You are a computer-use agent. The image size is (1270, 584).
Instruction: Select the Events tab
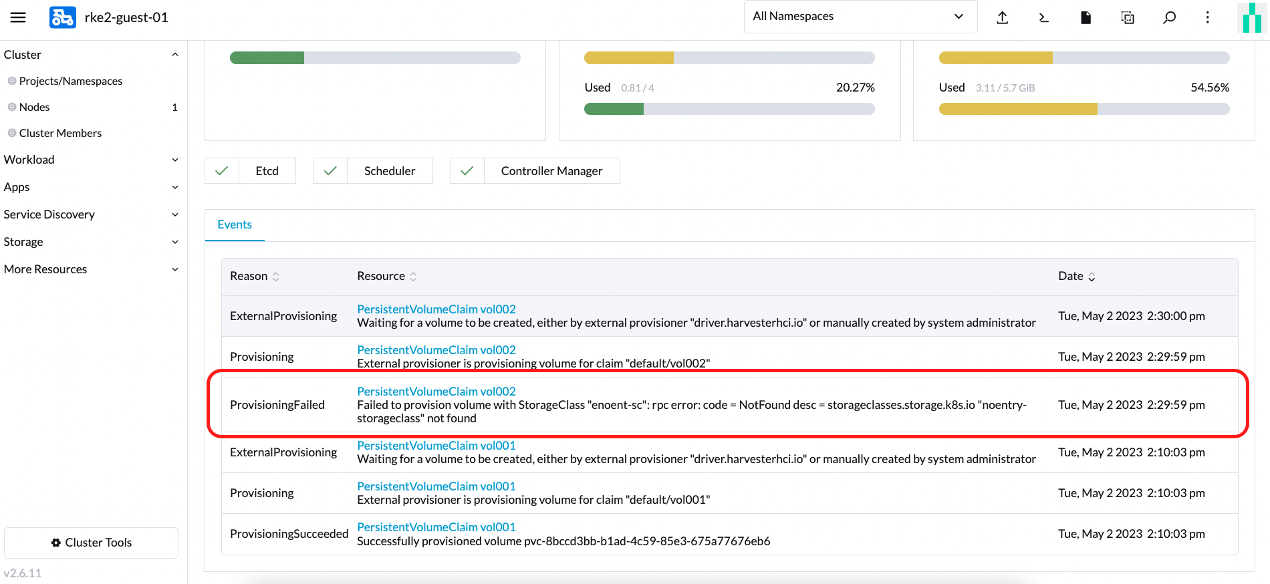tap(235, 225)
